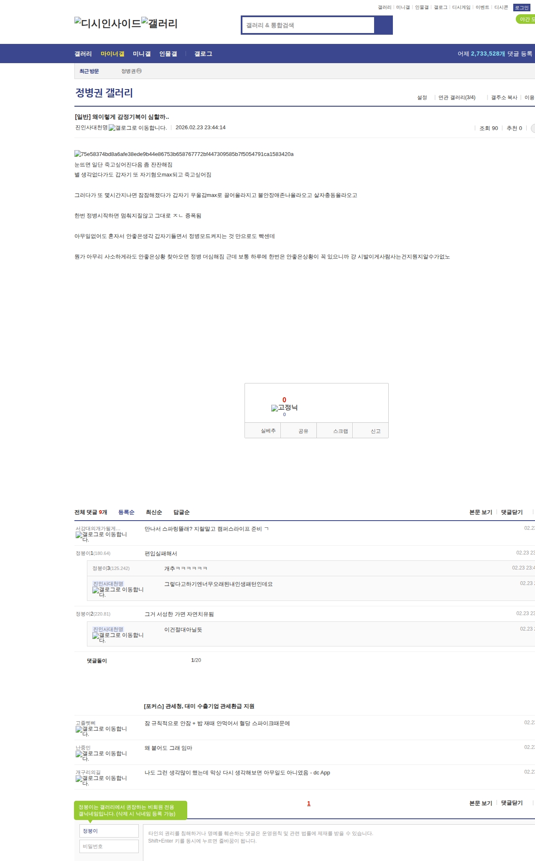Image resolution: width=535 pixels, height=861 pixels.
Task: Go to 정병권ⓜ in recent visits
Action: 132,72
